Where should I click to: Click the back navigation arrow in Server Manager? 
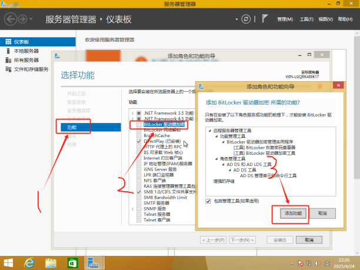(x=11, y=19)
